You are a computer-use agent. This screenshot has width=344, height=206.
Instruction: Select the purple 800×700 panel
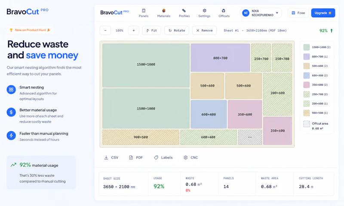pos(220,58)
